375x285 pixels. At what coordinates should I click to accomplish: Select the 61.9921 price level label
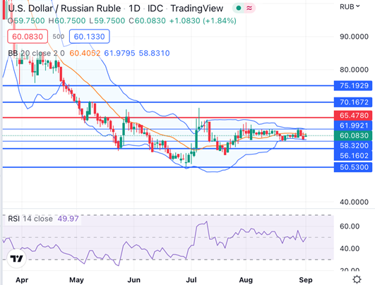353,126
